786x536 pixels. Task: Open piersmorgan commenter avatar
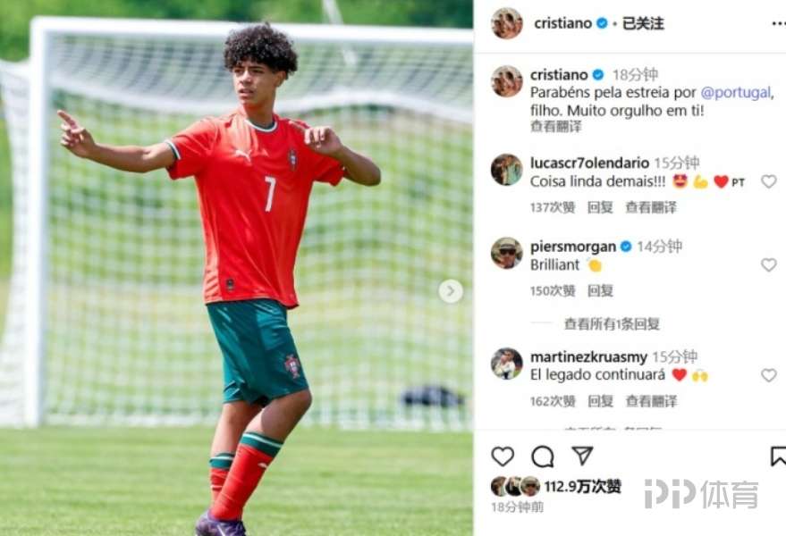[506, 253]
